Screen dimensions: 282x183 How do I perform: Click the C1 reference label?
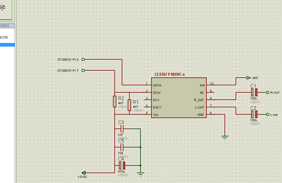[x=253, y=86]
